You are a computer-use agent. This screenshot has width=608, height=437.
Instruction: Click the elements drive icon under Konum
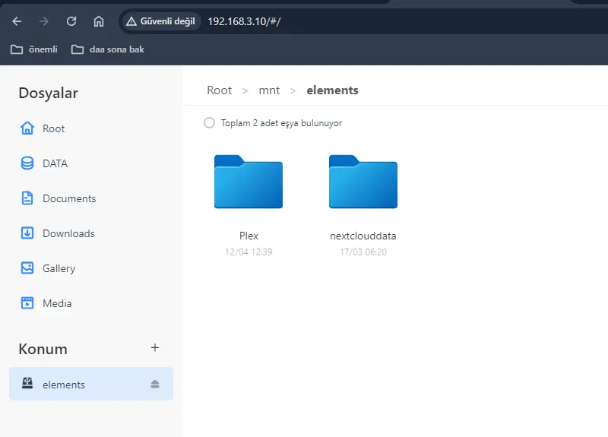[27, 384]
